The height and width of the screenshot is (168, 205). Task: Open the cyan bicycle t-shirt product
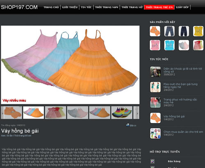(169, 45)
